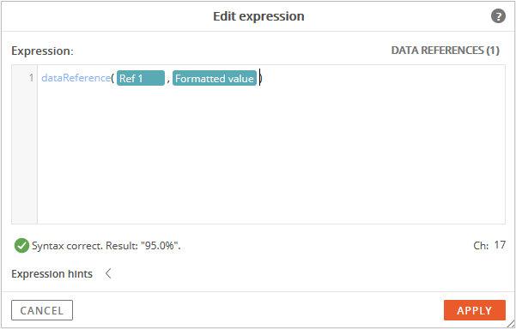Click the Ch: 17 character position indicator

coord(489,245)
